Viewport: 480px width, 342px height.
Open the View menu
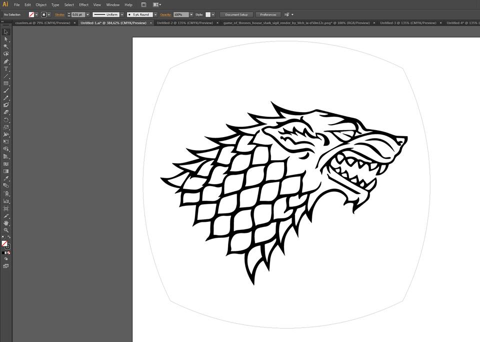point(97,5)
